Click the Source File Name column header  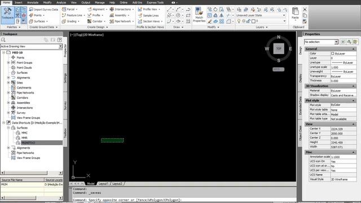pos(22,180)
